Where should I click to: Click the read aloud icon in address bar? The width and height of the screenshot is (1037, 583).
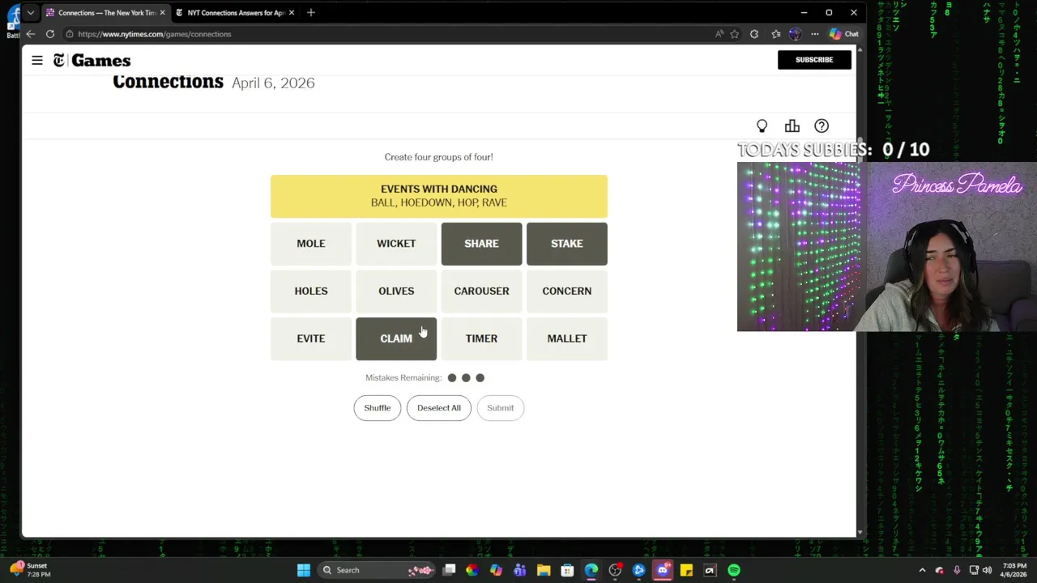[719, 34]
